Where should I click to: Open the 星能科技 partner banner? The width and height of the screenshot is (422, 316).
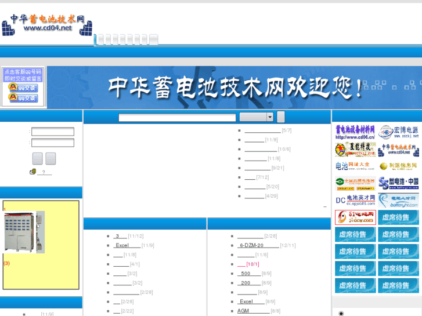355,149
